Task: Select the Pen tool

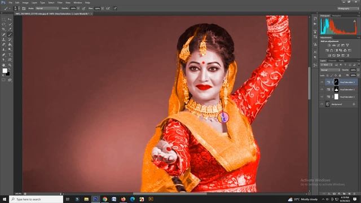Action: pyautogui.click(x=3, y=55)
